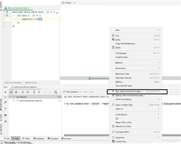Expand all test results icon
Screen dimensions: 181x144
pyautogui.click(x=34, y=92)
